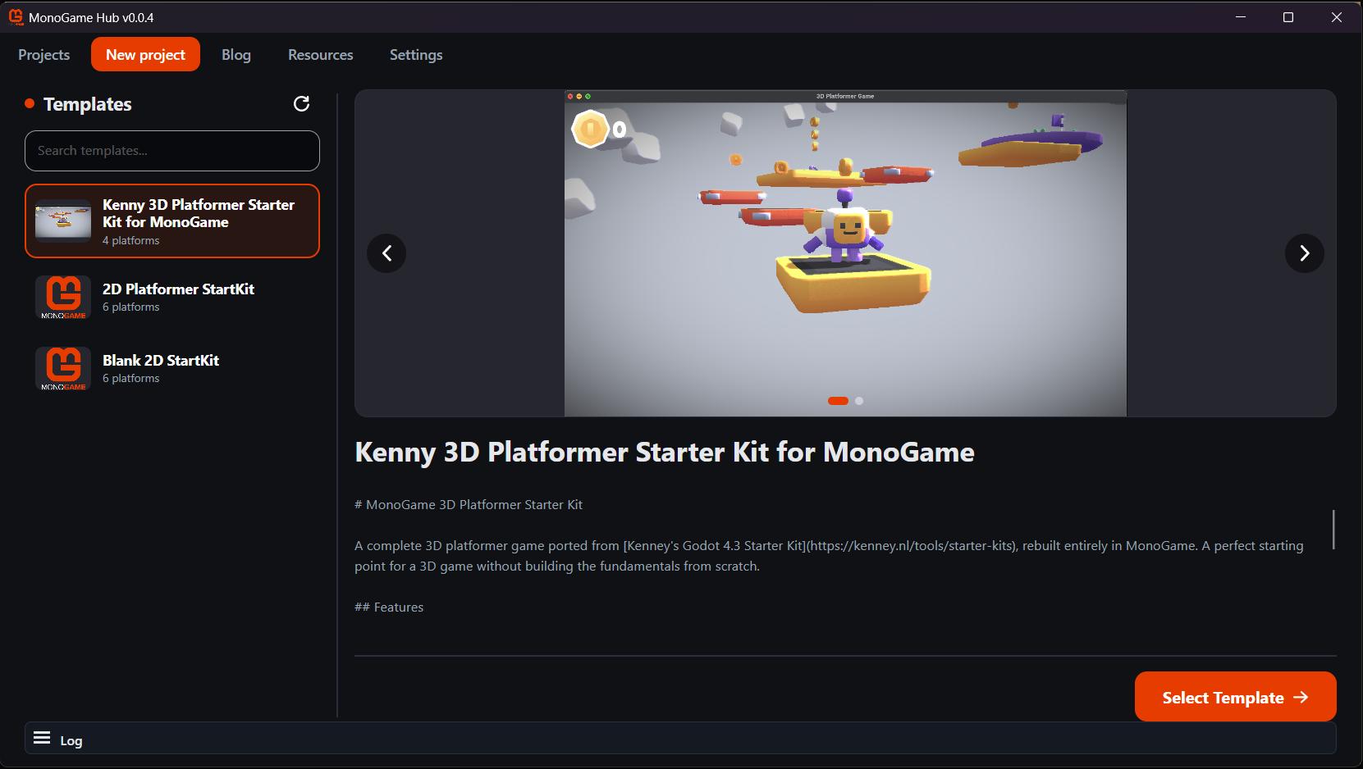Open the Log hamburger menu icon
This screenshot has width=1363, height=769.
click(x=42, y=739)
